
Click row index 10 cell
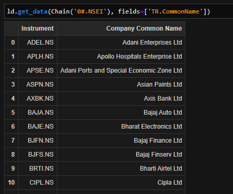pyautogui.click(x=11, y=183)
